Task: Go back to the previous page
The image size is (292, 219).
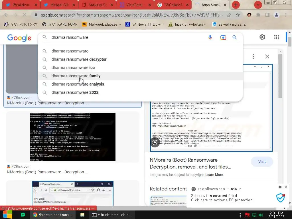Action: [6, 15]
